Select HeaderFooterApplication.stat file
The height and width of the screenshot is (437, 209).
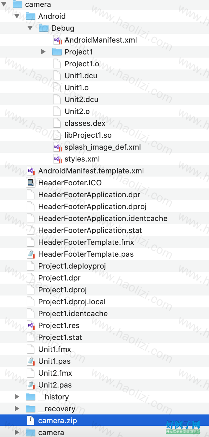coord(90,230)
